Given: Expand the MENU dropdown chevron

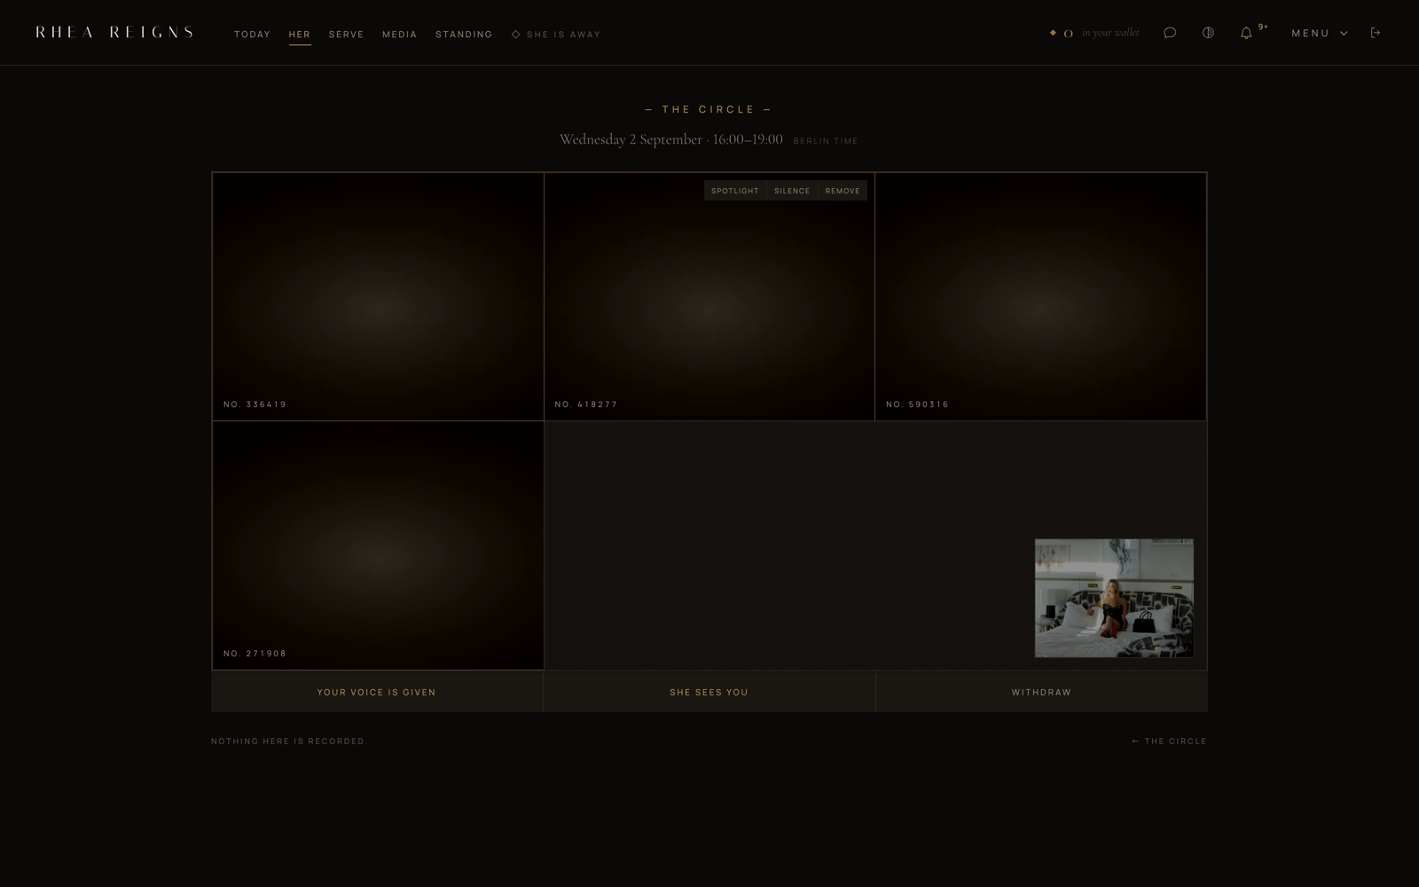Looking at the screenshot, I should (x=1344, y=34).
